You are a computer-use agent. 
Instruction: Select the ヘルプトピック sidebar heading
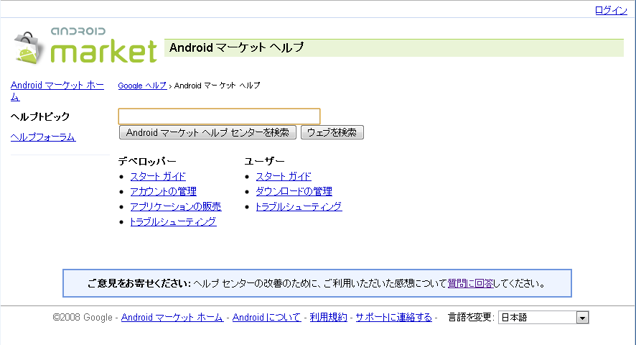40,116
